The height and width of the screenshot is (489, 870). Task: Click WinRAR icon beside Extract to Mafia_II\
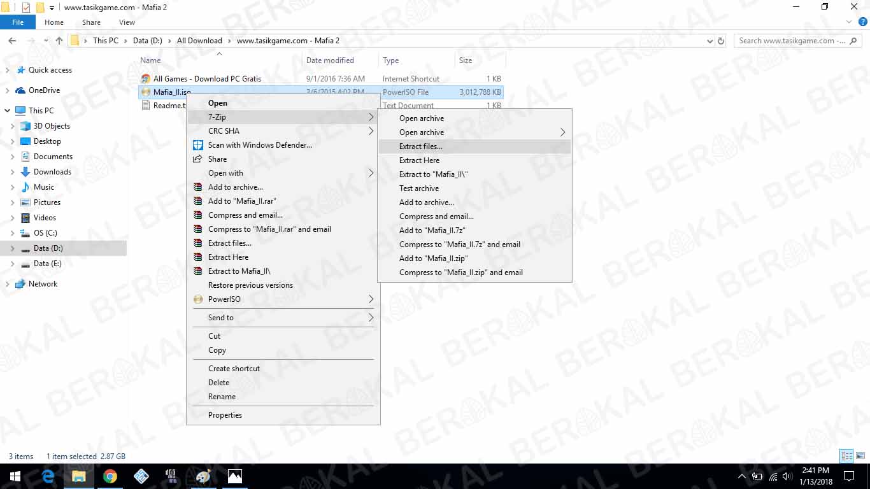tap(197, 271)
